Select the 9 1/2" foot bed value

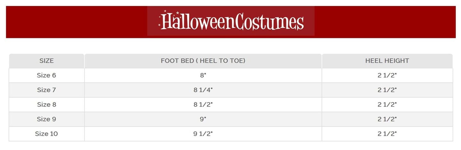(203, 134)
